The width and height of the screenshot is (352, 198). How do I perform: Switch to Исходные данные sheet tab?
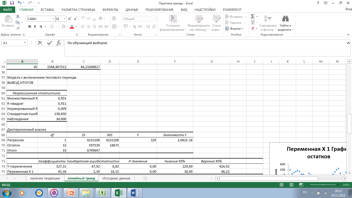coord(116,178)
